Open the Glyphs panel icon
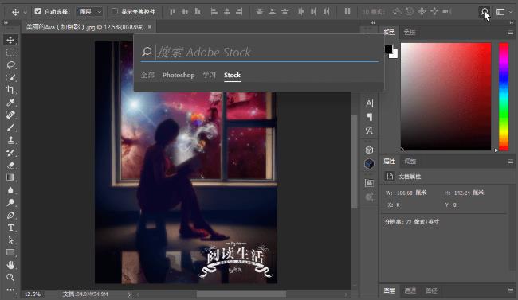 click(x=369, y=131)
